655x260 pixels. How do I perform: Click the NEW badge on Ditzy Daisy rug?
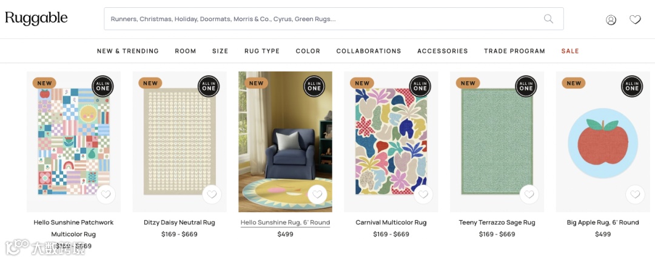[x=150, y=83]
